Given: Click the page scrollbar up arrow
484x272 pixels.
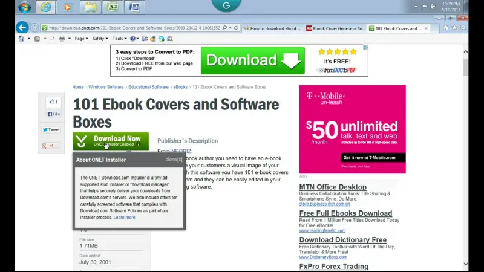Looking at the screenshot, I should (465, 51).
